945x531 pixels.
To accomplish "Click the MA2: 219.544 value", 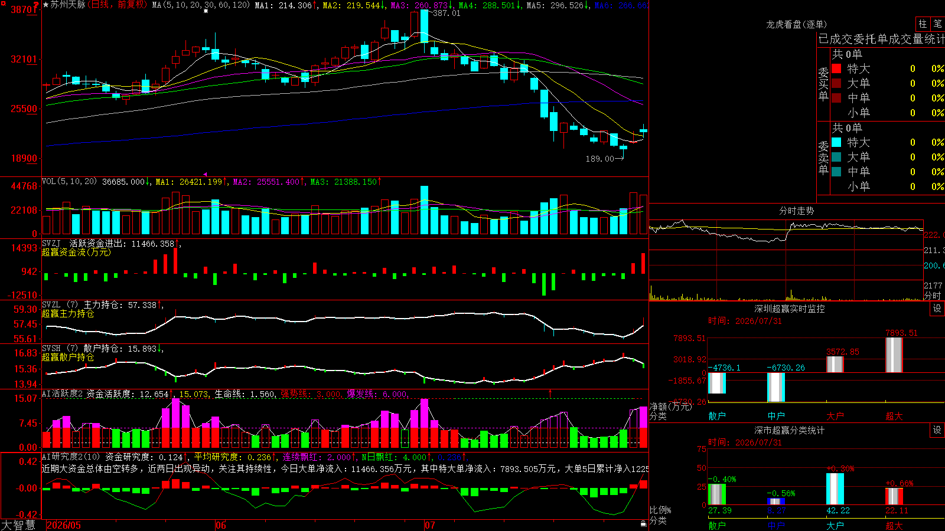I will [351, 5].
